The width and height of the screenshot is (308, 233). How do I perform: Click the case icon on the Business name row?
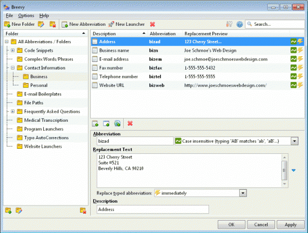(x=293, y=51)
